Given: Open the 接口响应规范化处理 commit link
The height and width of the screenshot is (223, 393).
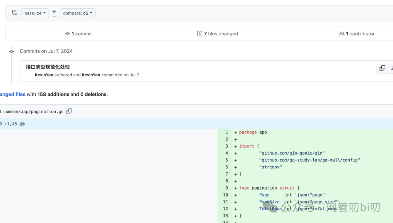Looking at the screenshot, I should pyautogui.click(x=48, y=67).
